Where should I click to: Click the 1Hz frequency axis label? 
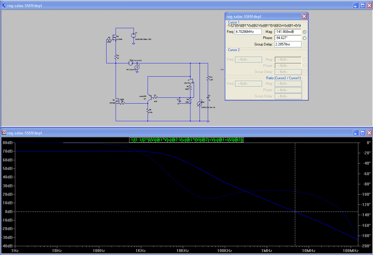tap(15, 251)
